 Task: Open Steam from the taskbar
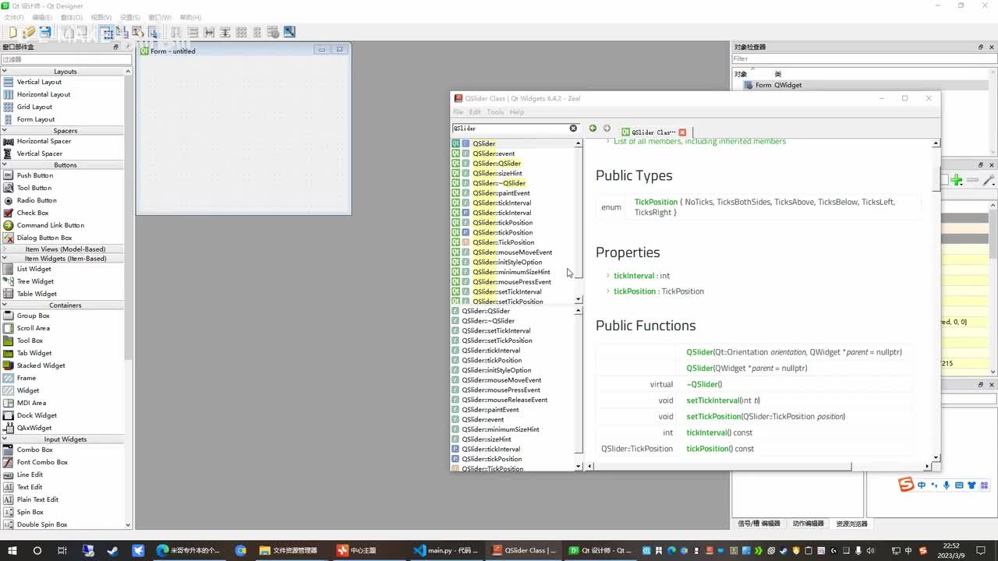pos(113,550)
